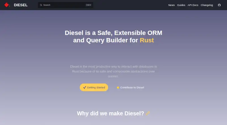Click the Ctrl K shortcut badge
Viewport: 227px width, 125px height.
(x=89, y=5)
